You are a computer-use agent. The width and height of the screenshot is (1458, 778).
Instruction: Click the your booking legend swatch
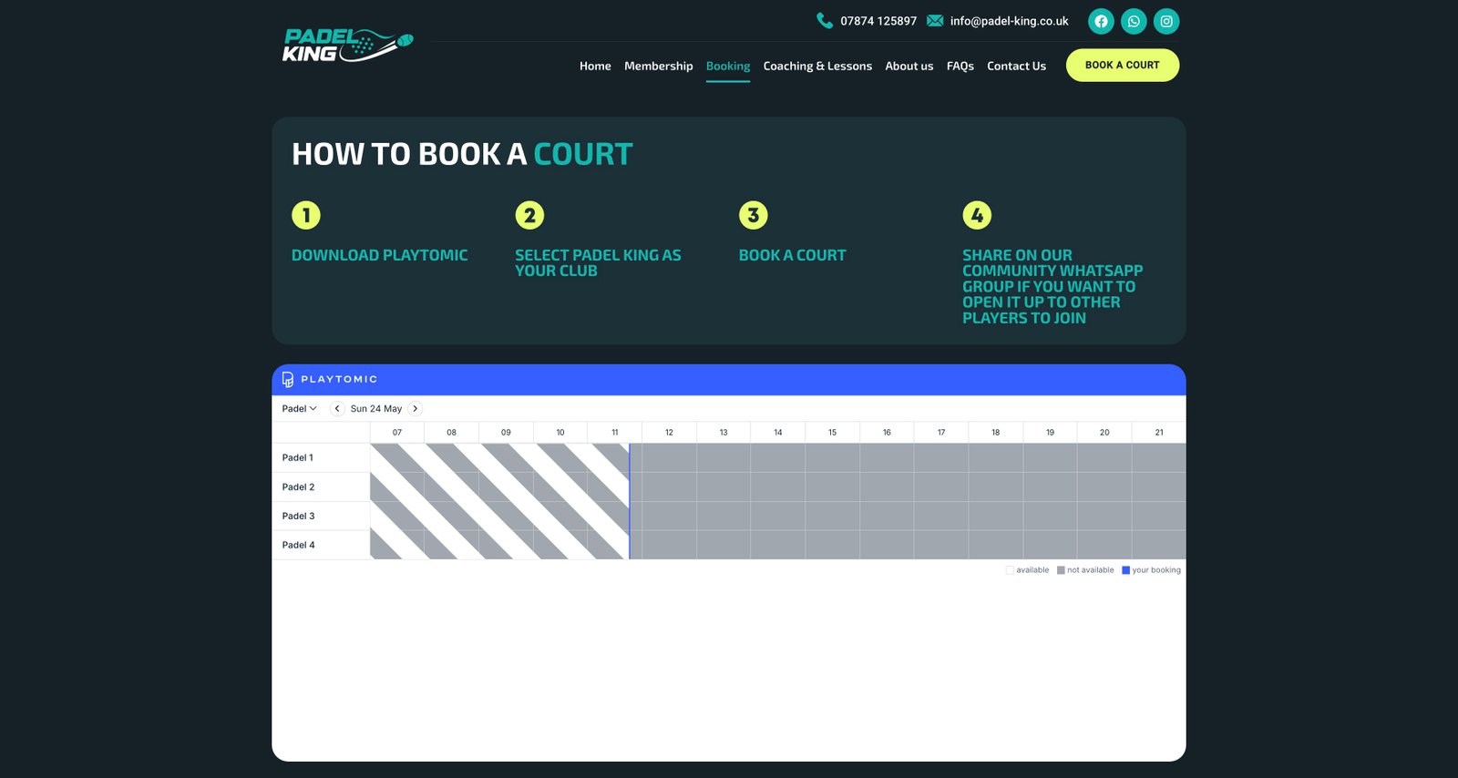[1125, 570]
